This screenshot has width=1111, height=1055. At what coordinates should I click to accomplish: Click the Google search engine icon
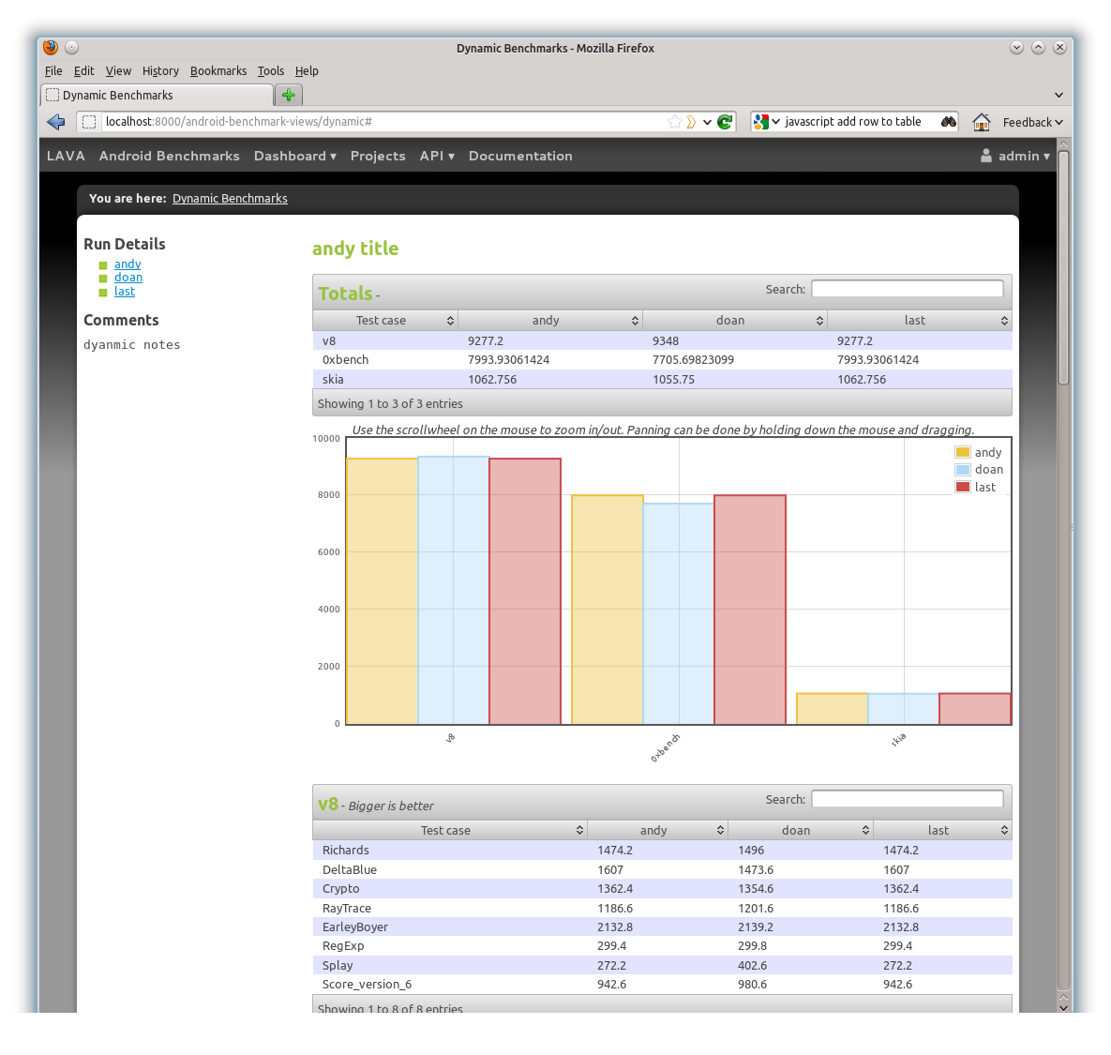761,122
